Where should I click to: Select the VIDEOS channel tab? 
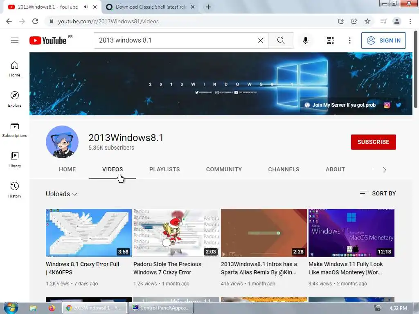[113, 169]
